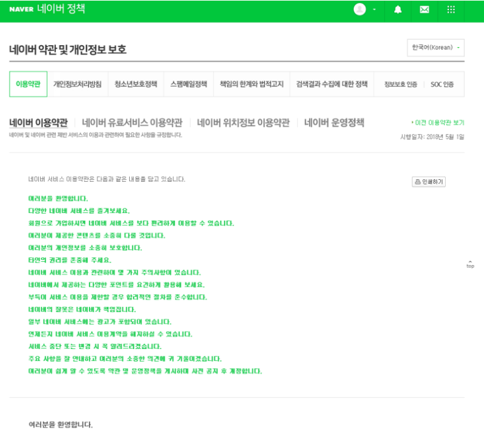Screen dimensions: 484x431
Task: Open the 몇 가지 주의사항이 있습니다 link
Action: point(114,273)
